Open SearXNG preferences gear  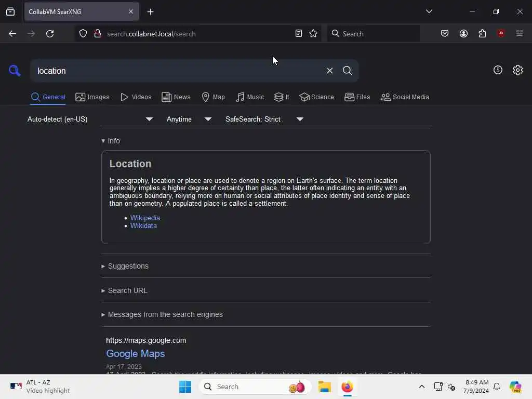[x=517, y=70]
